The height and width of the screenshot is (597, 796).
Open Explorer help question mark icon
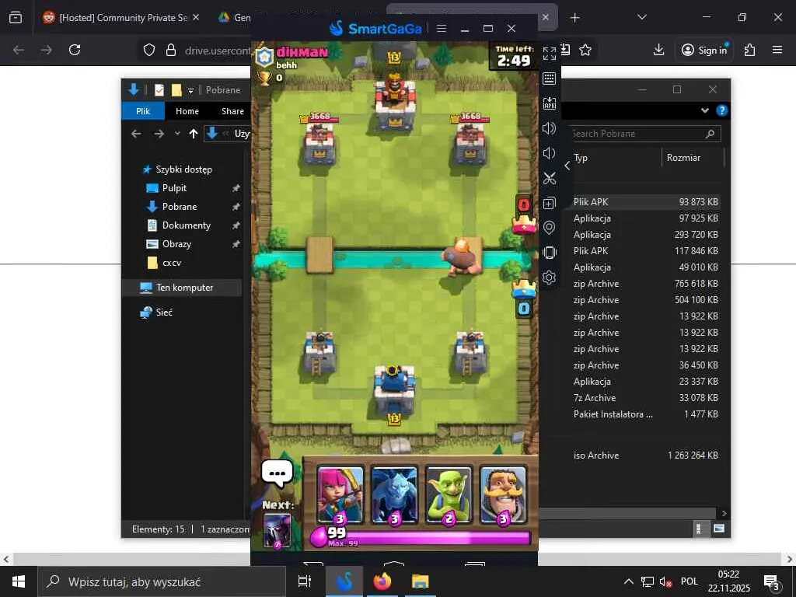click(721, 110)
